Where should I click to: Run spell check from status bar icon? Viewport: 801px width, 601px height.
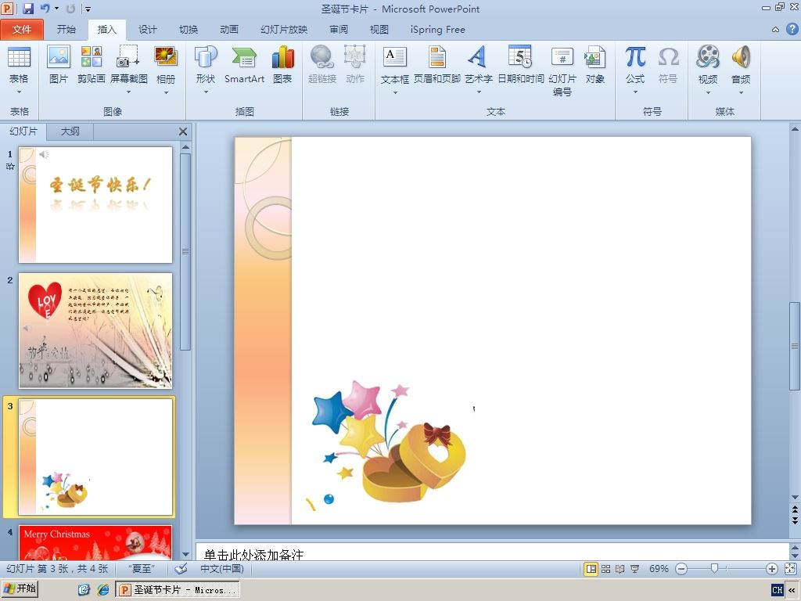tap(181, 569)
